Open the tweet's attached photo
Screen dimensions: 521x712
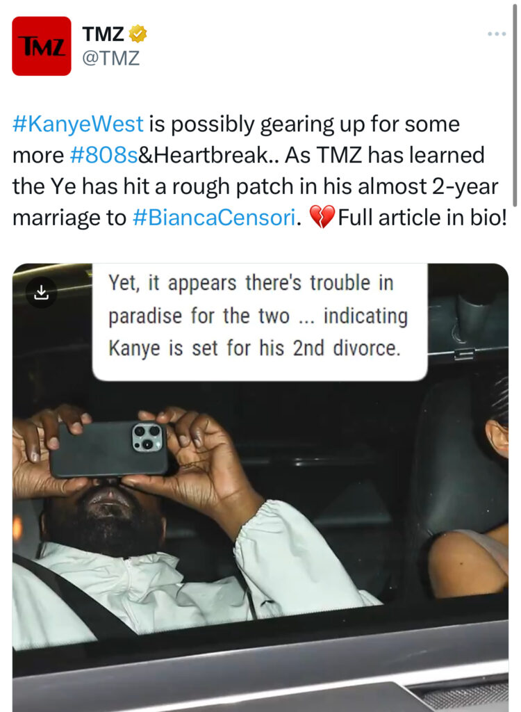[x=260, y=487]
